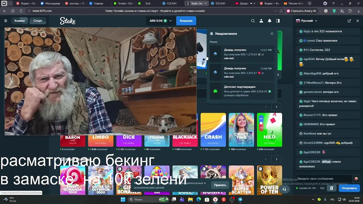Switch to the Спорт section
Viewport: 363px width, 204px height.
(38, 21)
